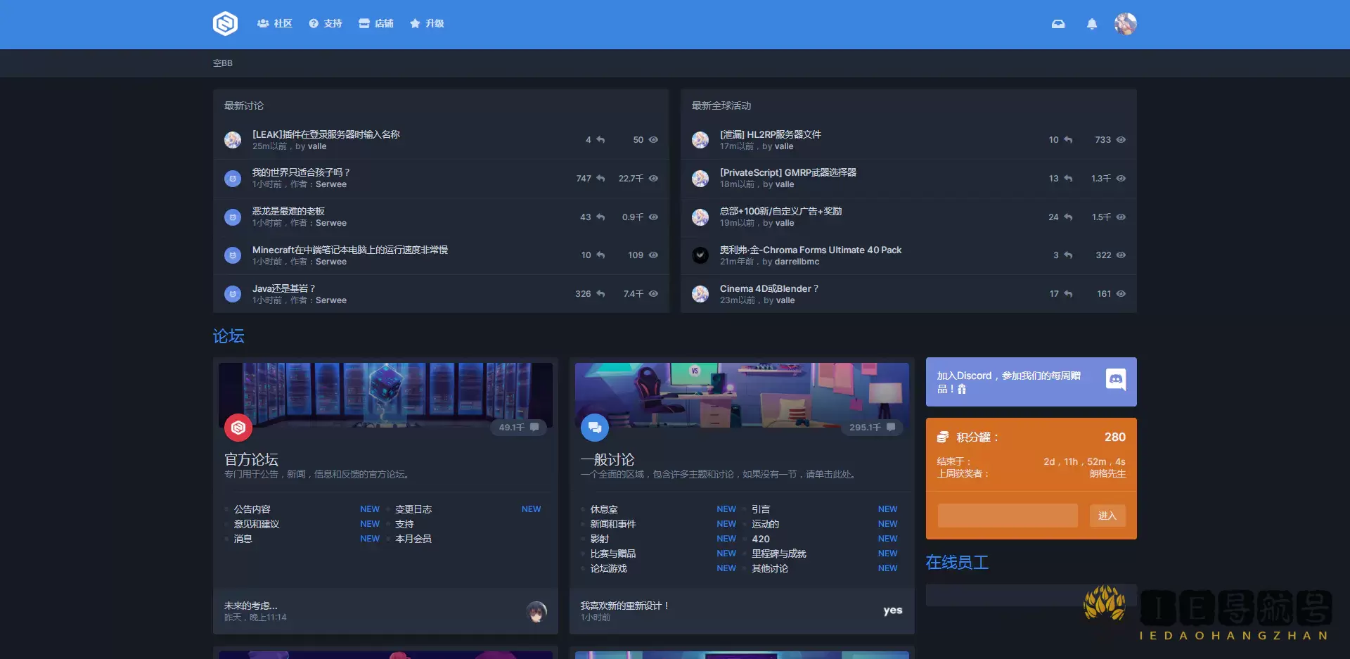Open the inbox tray icon in header

(1057, 24)
